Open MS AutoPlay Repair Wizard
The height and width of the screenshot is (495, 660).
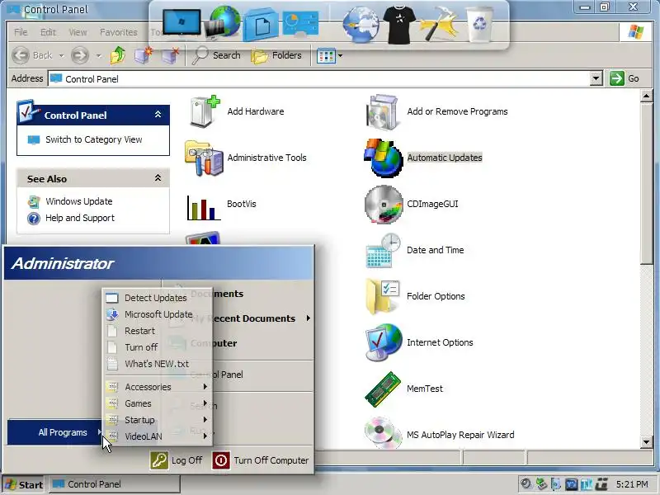440,435
